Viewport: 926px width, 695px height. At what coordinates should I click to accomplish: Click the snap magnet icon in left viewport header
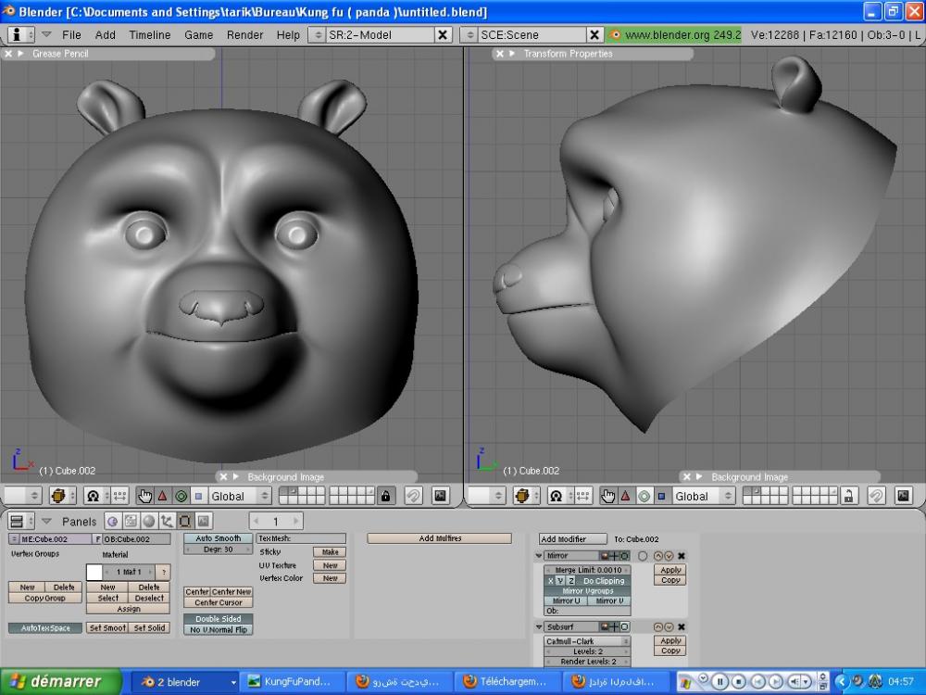(x=413, y=495)
